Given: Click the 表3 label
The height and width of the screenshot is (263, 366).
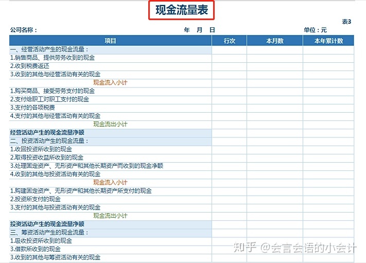Looking at the screenshot, I should pyautogui.click(x=346, y=22).
